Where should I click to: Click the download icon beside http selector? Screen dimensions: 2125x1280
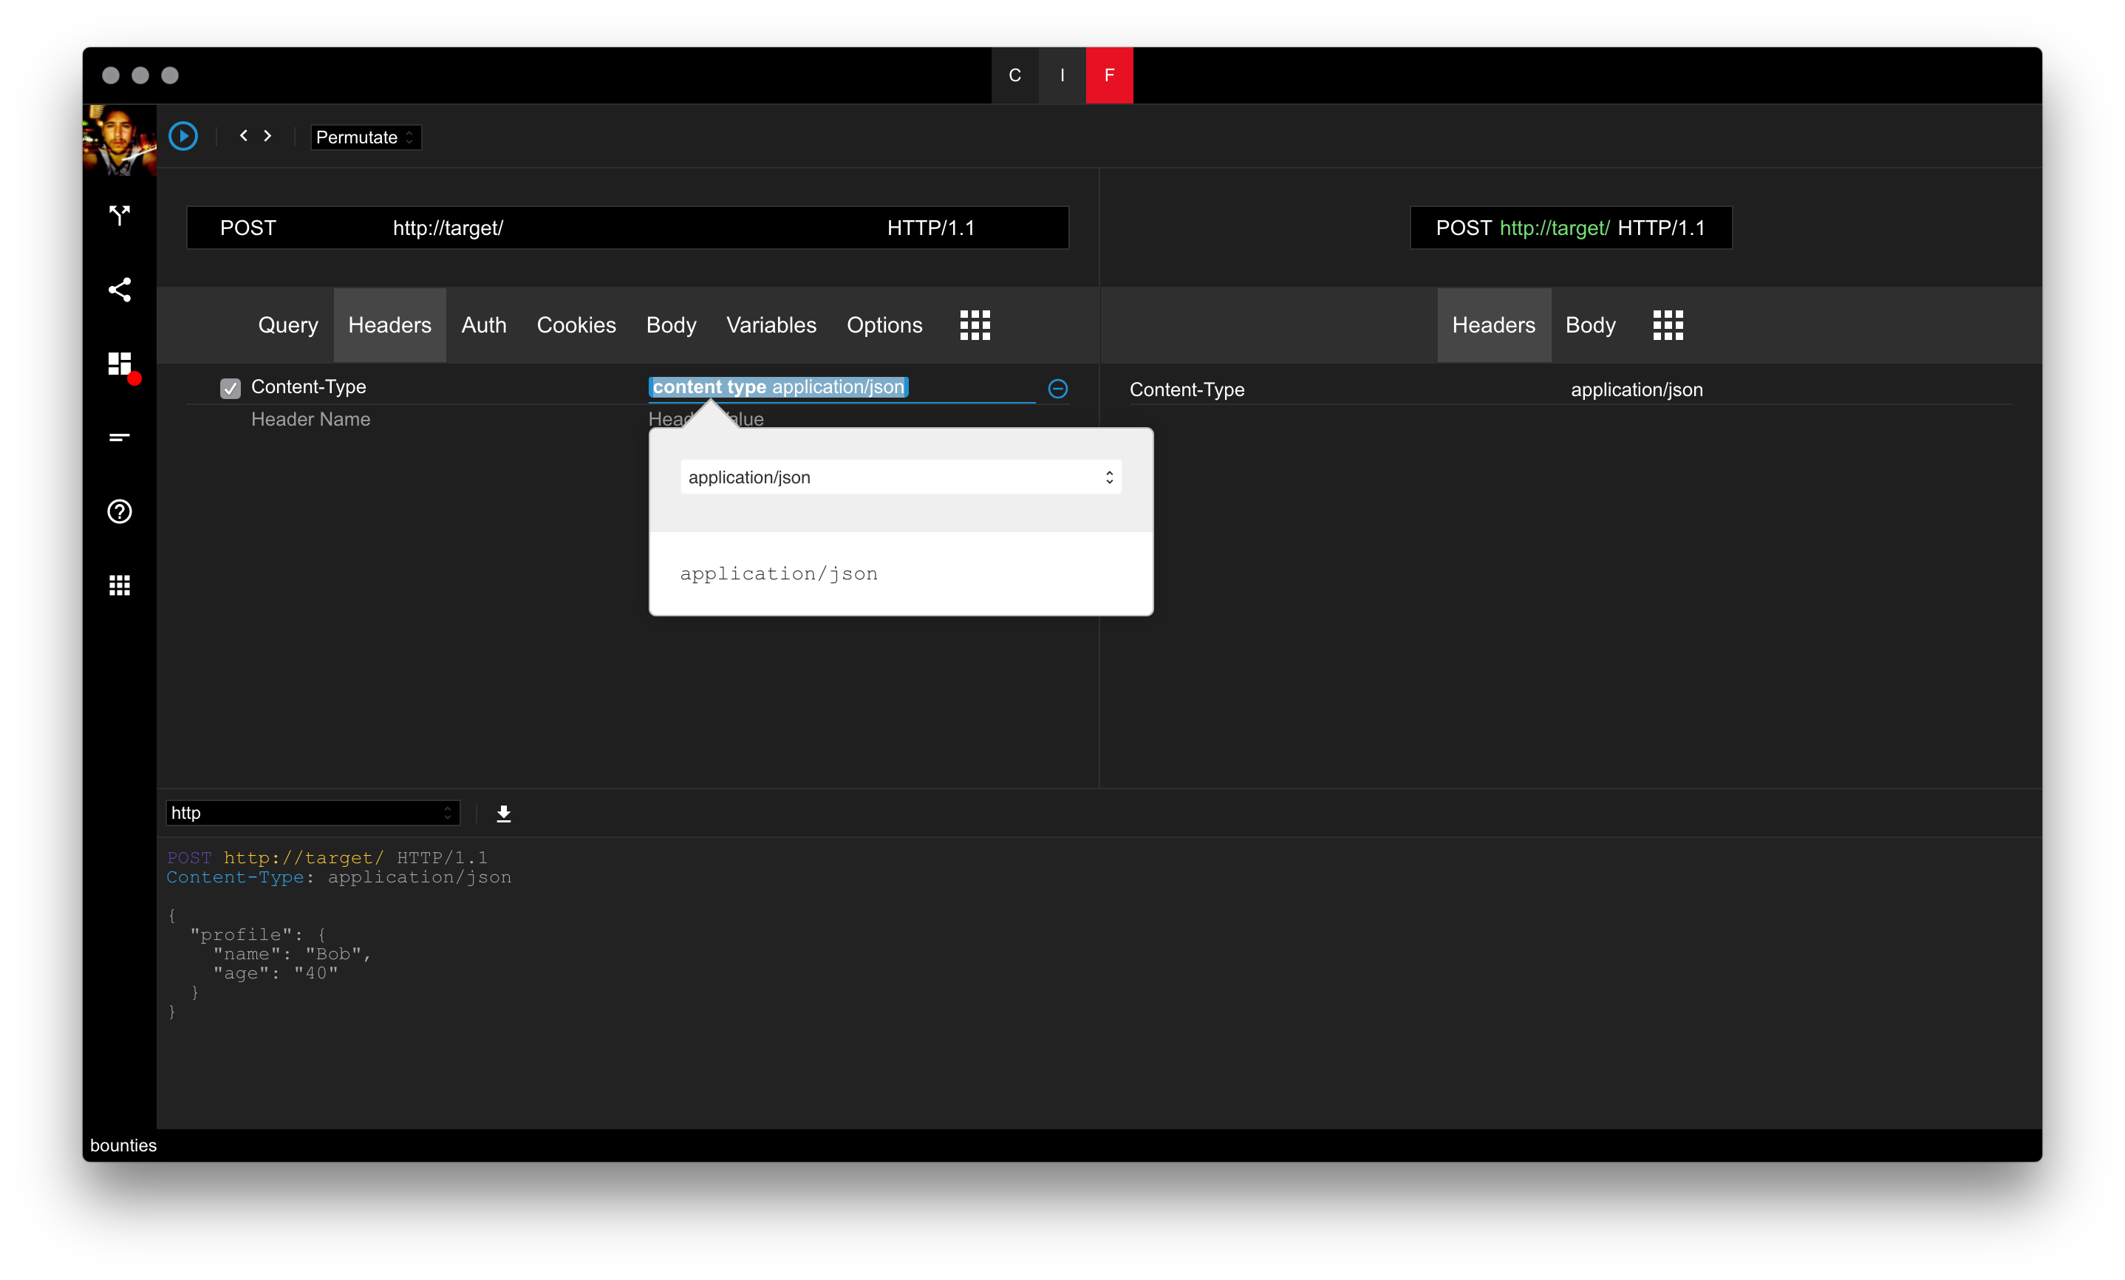(505, 814)
